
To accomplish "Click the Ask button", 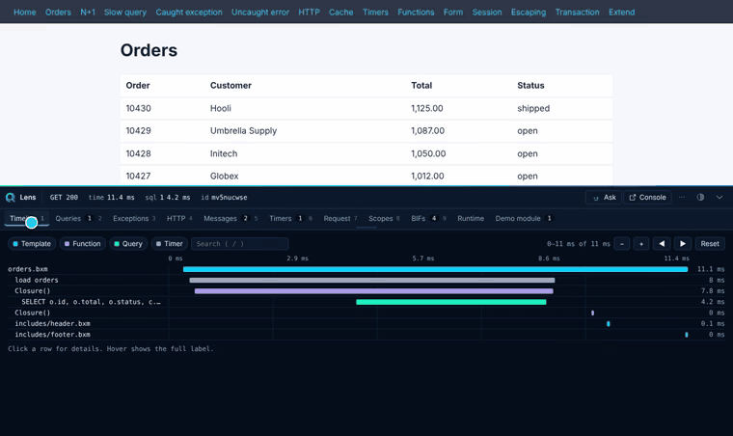I will click(604, 197).
